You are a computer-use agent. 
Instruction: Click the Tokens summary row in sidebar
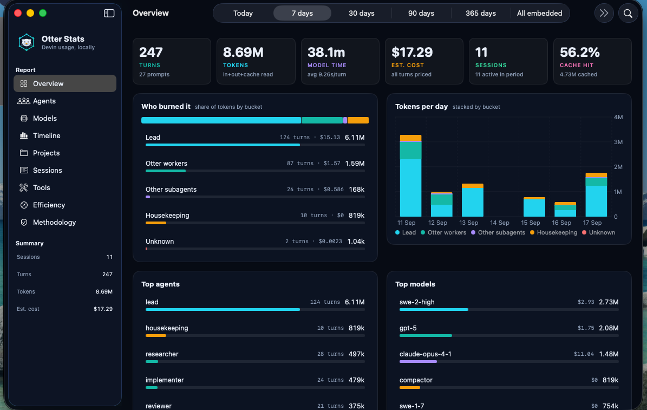[x=65, y=291]
